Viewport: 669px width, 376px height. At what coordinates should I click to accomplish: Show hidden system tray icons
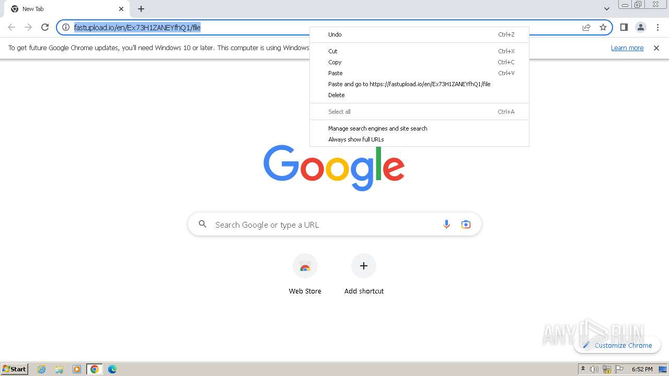click(583, 369)
